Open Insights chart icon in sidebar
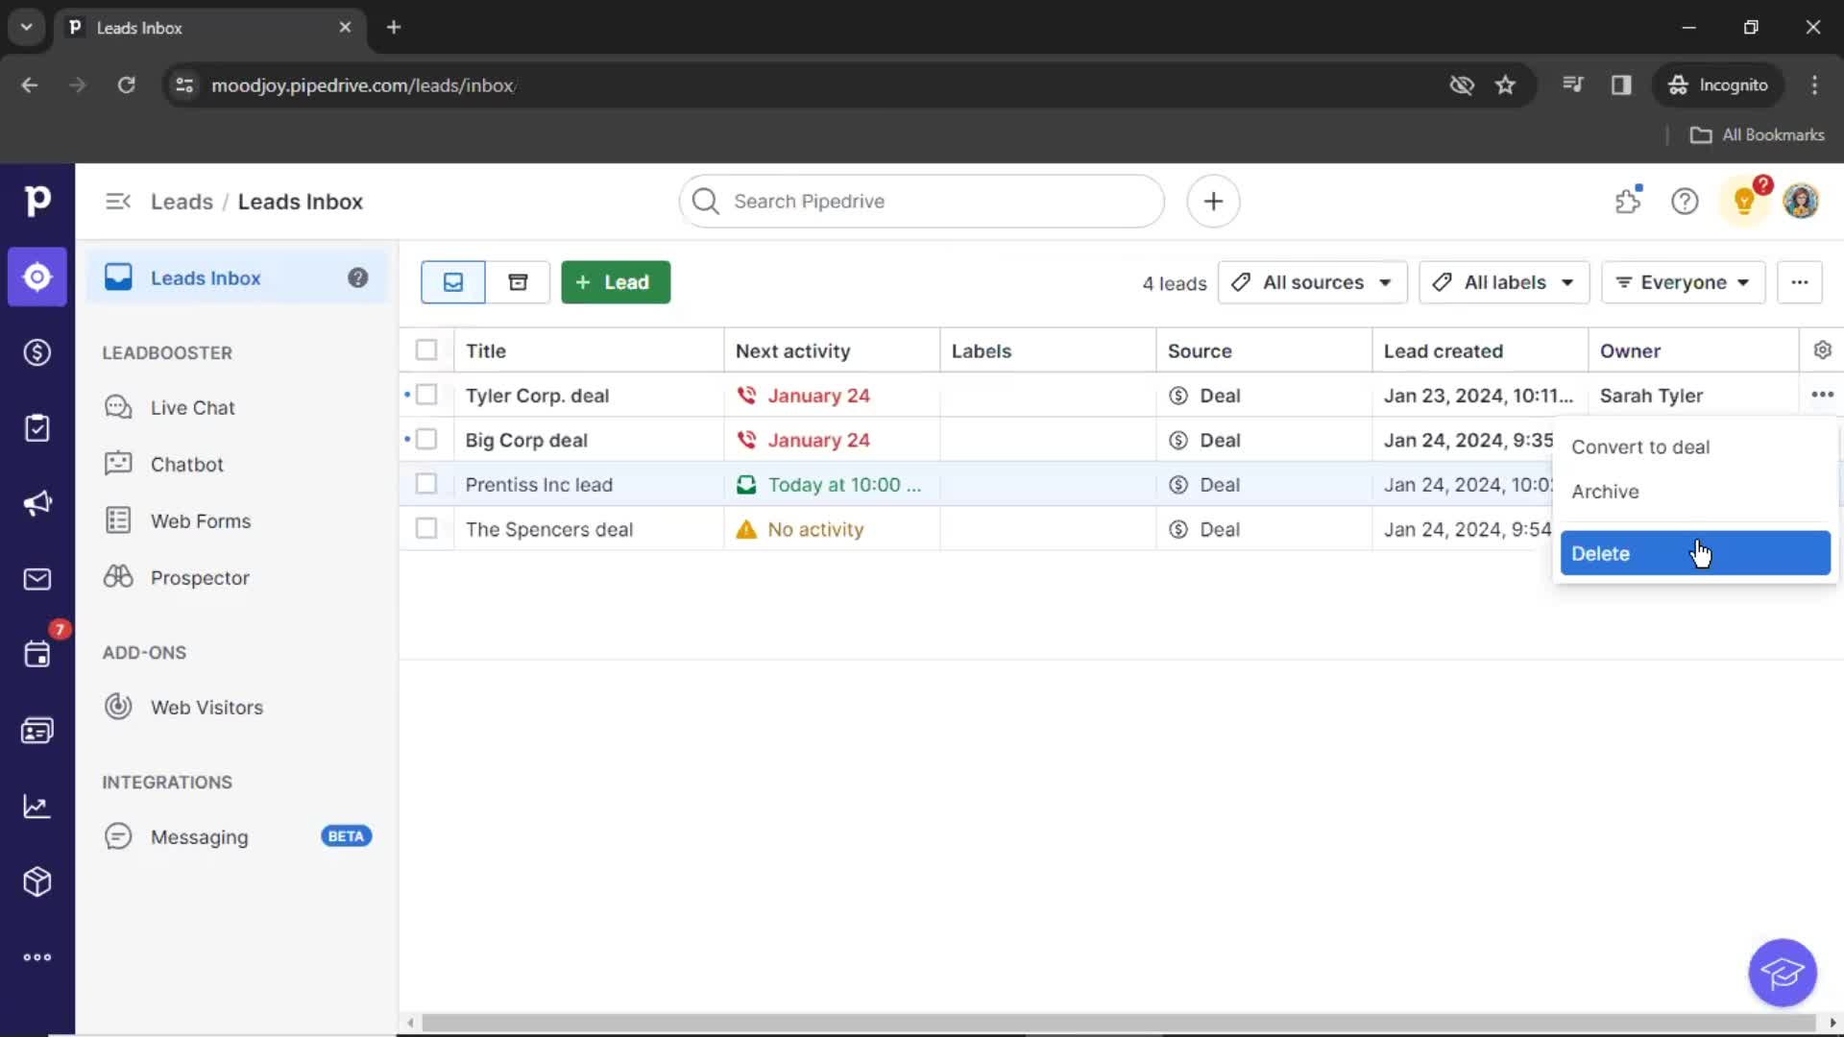 point(37,807)
